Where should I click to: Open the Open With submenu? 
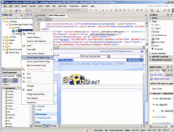(37, 49)
